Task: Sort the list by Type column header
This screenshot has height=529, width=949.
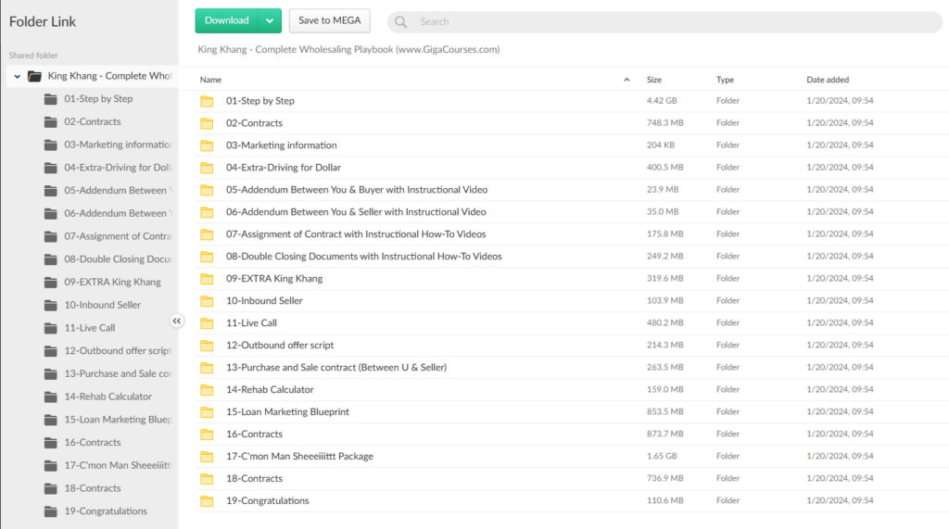Action: click(x=725, y=80)
